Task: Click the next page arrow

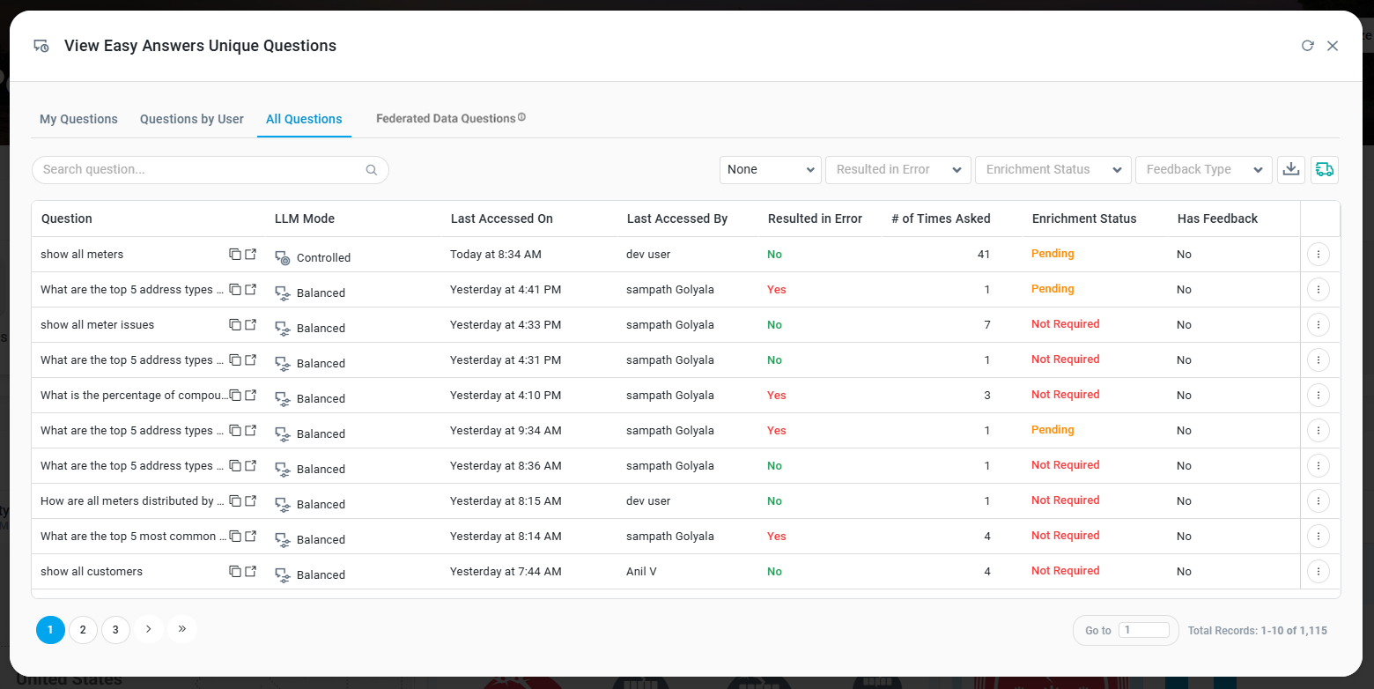Action: click(149, 629)
